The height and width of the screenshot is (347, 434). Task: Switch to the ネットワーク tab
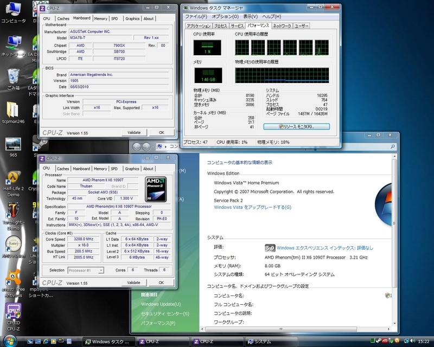click(x=282, y=26)
